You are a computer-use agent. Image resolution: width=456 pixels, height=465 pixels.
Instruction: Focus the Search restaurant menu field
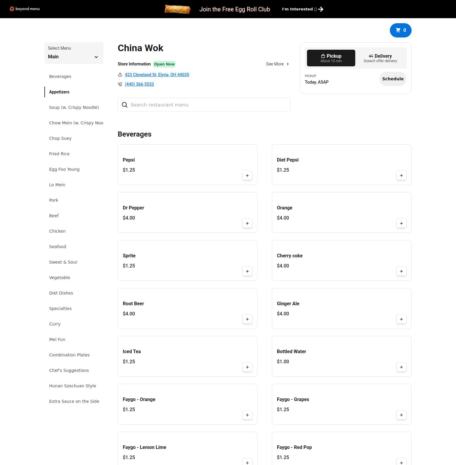tap(204, 105)
